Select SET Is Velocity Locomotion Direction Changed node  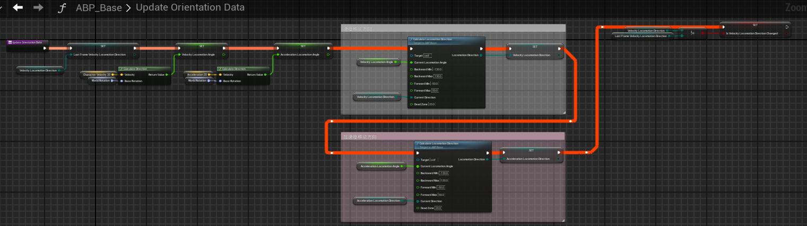tap(755, 30)
